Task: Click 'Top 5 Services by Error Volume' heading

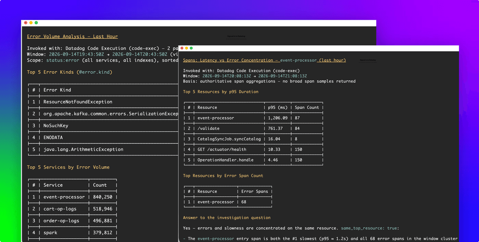Action: (68, 167)
